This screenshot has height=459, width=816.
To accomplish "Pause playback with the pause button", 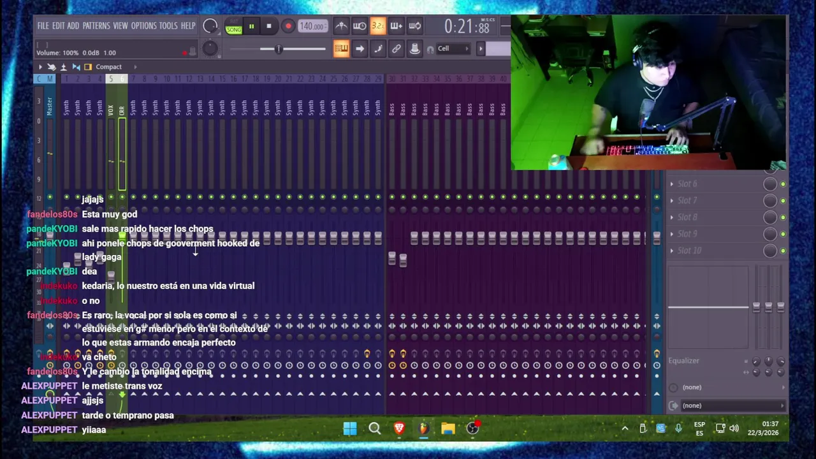I will coord(251,26).
